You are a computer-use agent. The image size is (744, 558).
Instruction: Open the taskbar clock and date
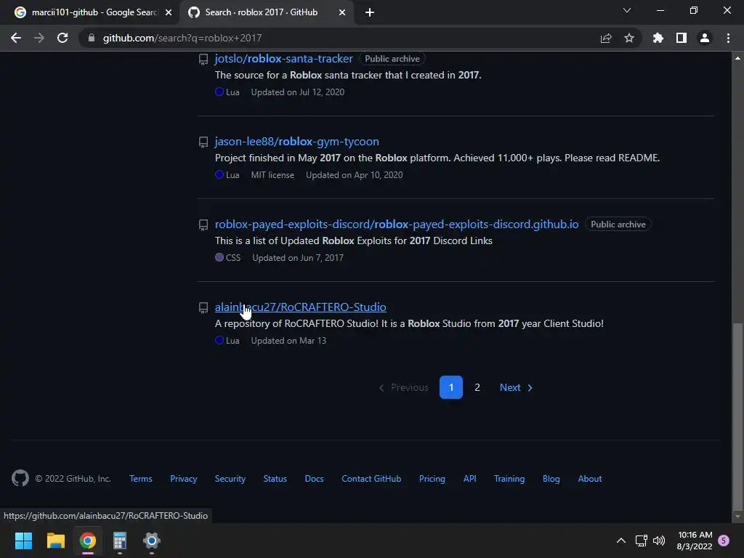pos(695,541)
